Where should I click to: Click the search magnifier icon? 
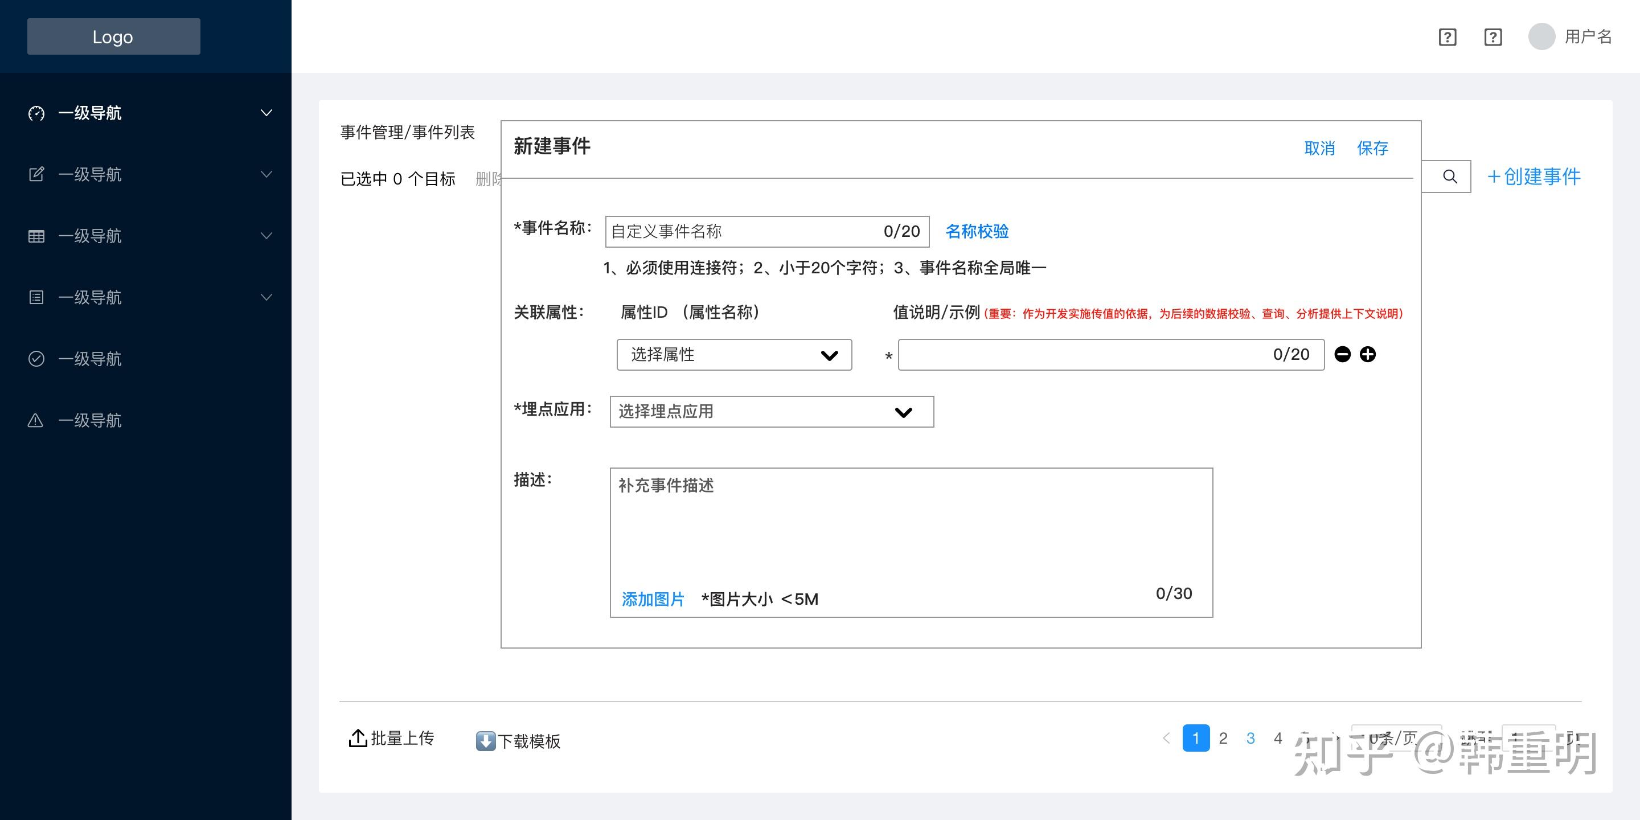(x=1450, y=177)
